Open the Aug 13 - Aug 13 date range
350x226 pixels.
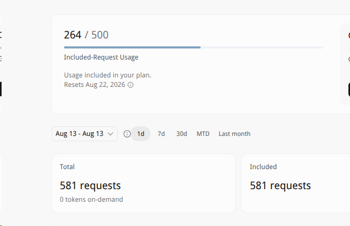click(x=85, y=134)
